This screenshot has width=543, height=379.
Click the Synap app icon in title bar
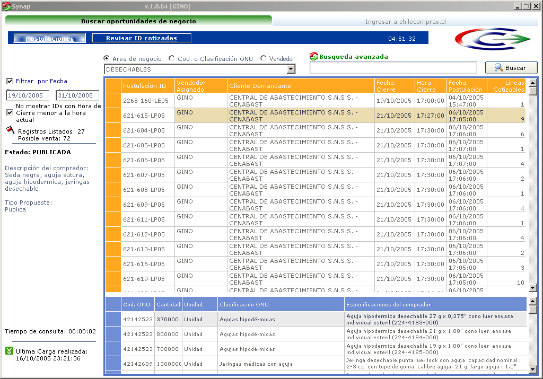6,6
